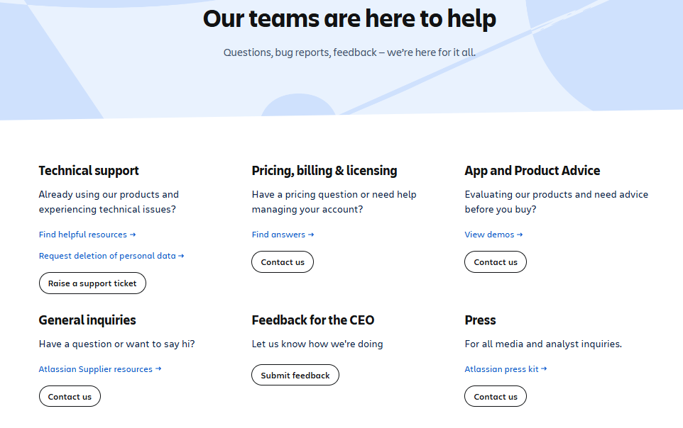The width and height of the screenshot is (683, 428).
Task: Click the Press section heading
Action: tap(481, 320)
